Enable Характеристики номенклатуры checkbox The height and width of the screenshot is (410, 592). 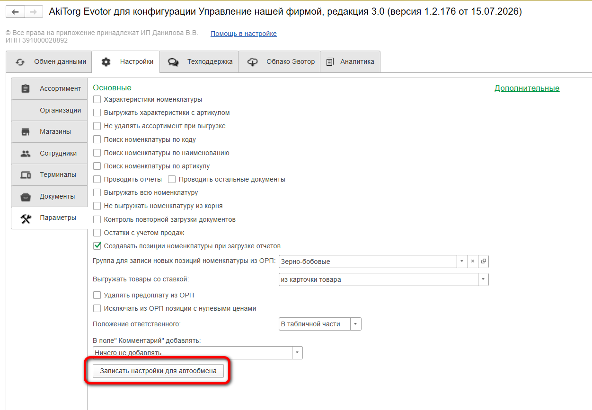click(97, 100)
